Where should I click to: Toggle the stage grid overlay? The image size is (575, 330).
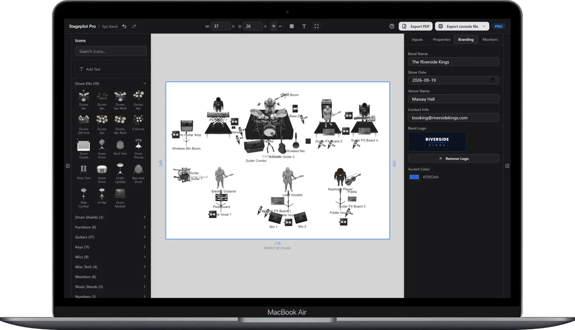(x=291, y=26)
